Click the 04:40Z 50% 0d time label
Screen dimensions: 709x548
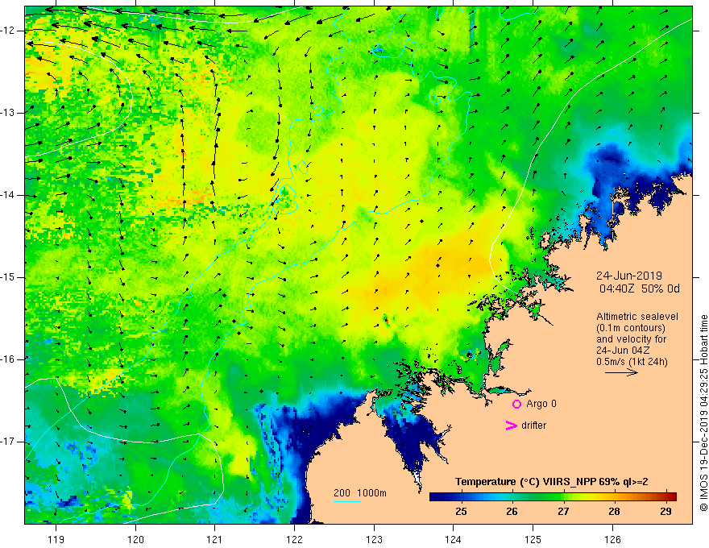pos(640,289)
